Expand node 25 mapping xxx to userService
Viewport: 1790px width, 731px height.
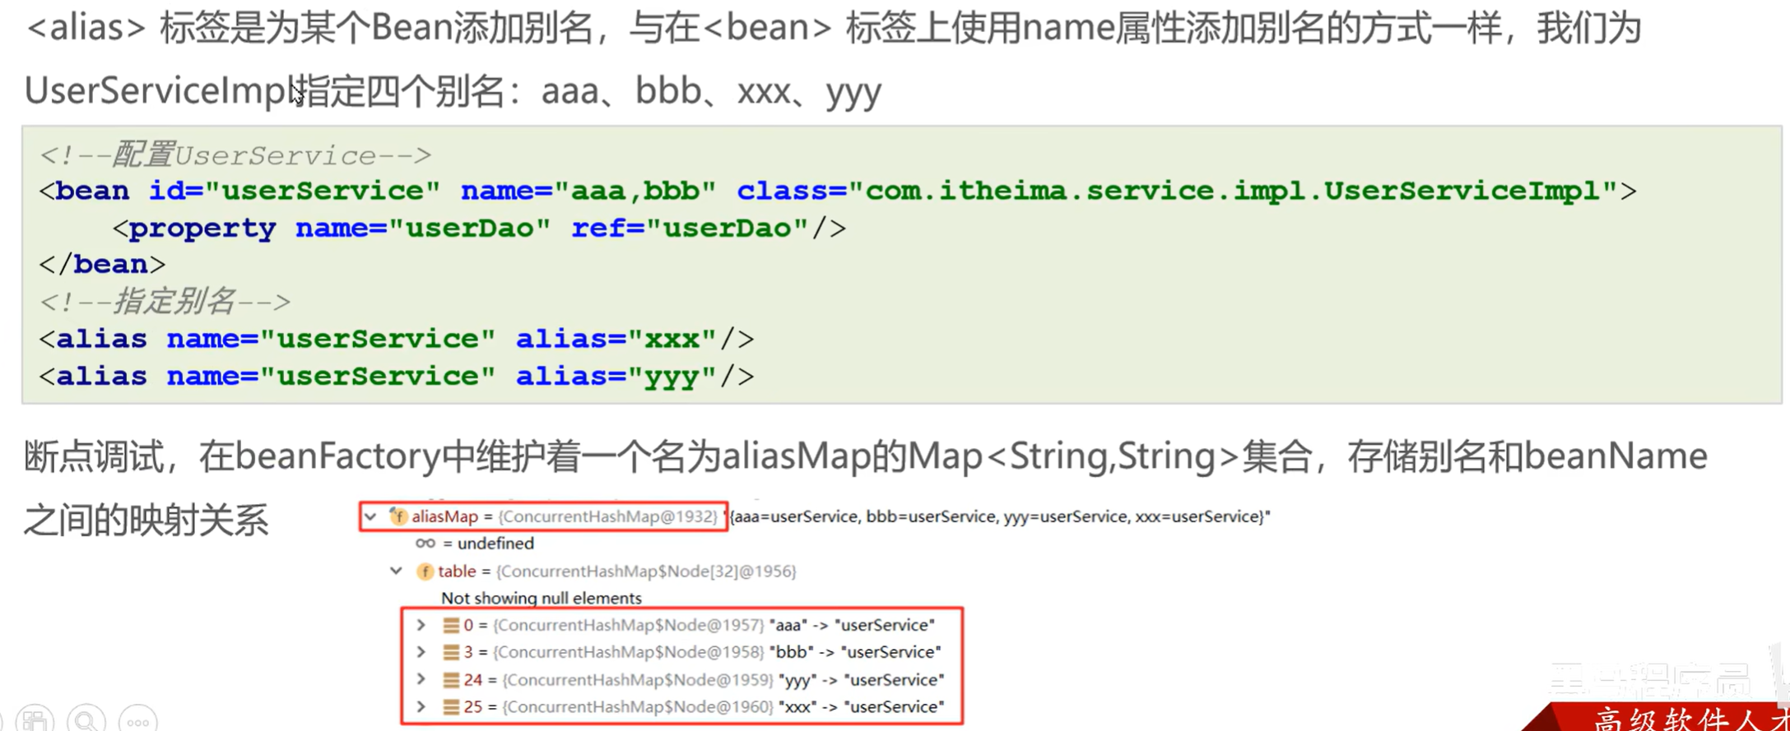click(x=421, y=707)
